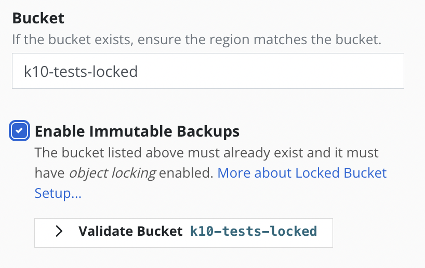The image size is (425, 268).
Task: Click the word "Backups" in the checkbox label
Action: pyautogui.click(x=209, y=131)
